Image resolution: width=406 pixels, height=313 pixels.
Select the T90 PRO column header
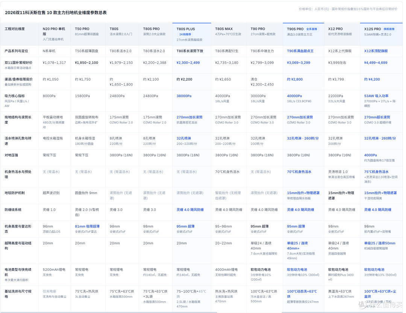coord(265,34)
